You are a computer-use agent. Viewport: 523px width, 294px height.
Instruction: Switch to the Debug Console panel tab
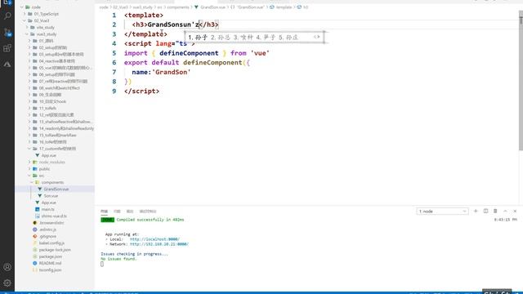click(x=148, y=212)
